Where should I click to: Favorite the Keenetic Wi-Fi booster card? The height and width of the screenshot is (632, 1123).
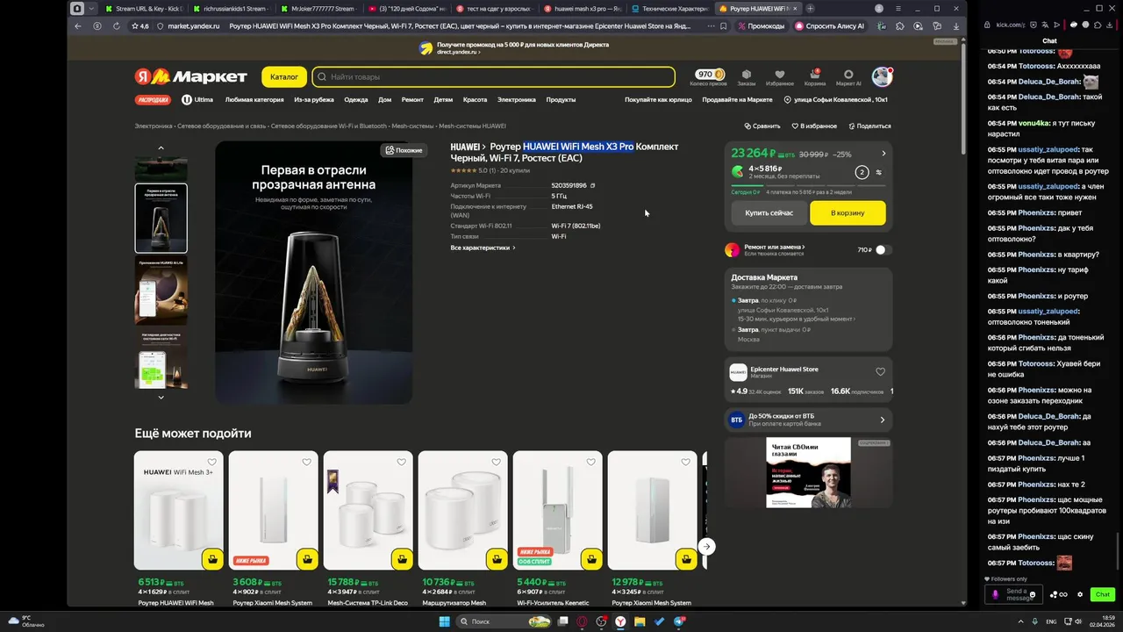(x=590, y=462)
